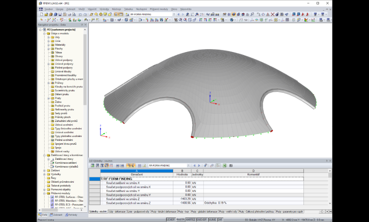
Task: Select column A header in results table
Action: [137, 171]
